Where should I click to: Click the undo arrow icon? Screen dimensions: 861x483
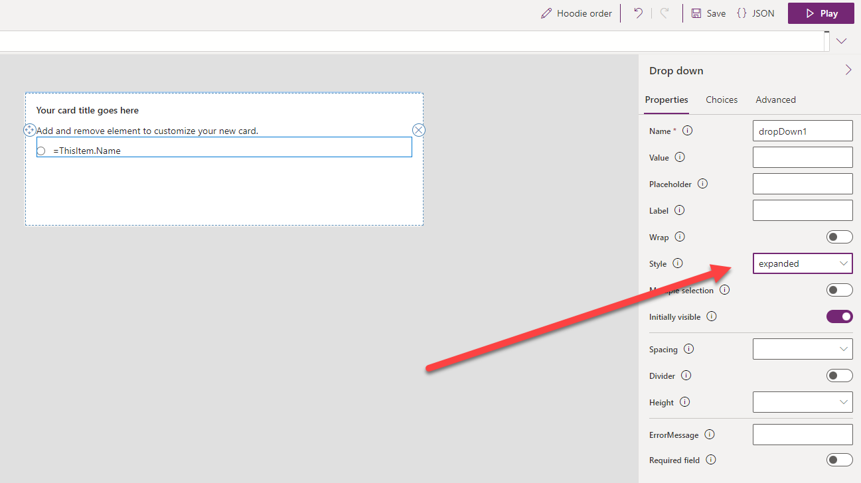coord(638,13)
